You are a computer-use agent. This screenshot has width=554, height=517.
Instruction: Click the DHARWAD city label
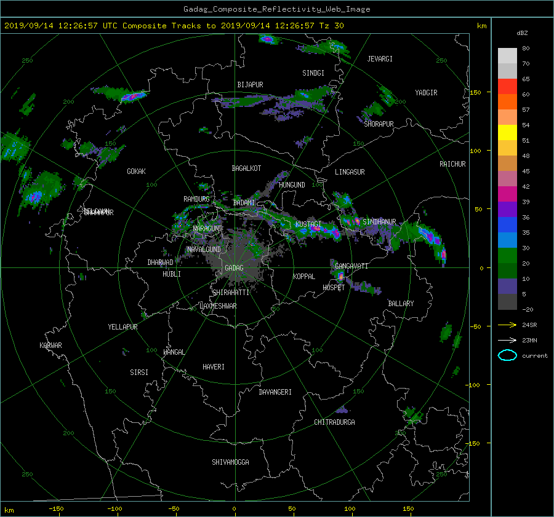[x=161, y=262]
